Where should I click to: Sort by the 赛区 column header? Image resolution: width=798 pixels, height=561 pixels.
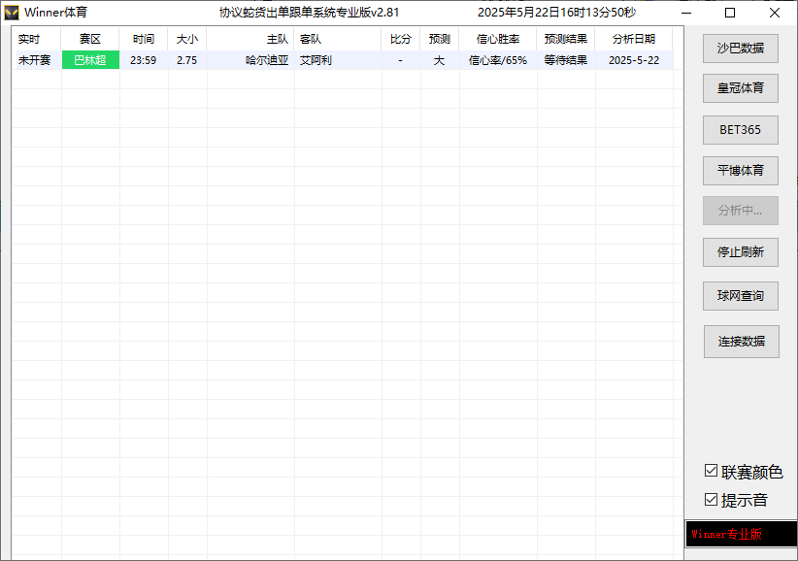[89, 40]
